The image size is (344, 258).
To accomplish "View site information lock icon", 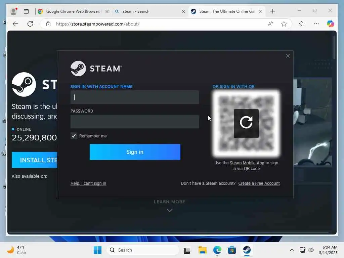I will (x=48, y=24).
